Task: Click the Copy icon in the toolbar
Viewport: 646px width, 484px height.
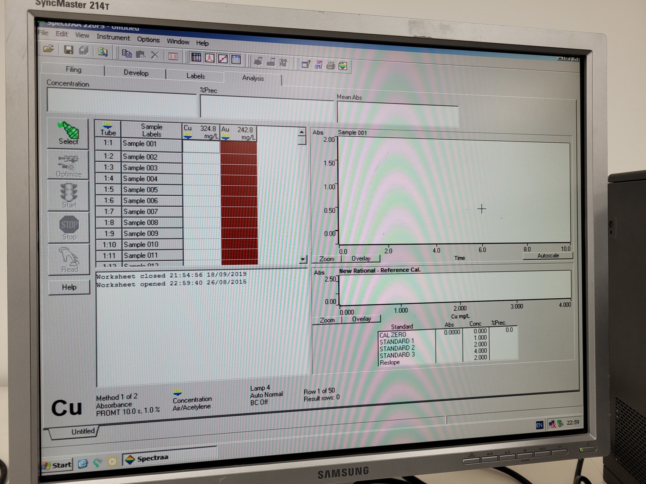Action: pos(126,53)
